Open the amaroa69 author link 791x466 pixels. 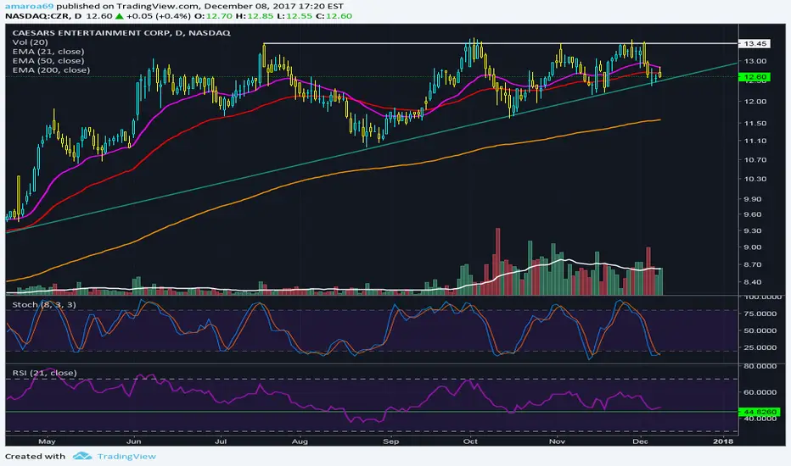(x=29, y=6)
